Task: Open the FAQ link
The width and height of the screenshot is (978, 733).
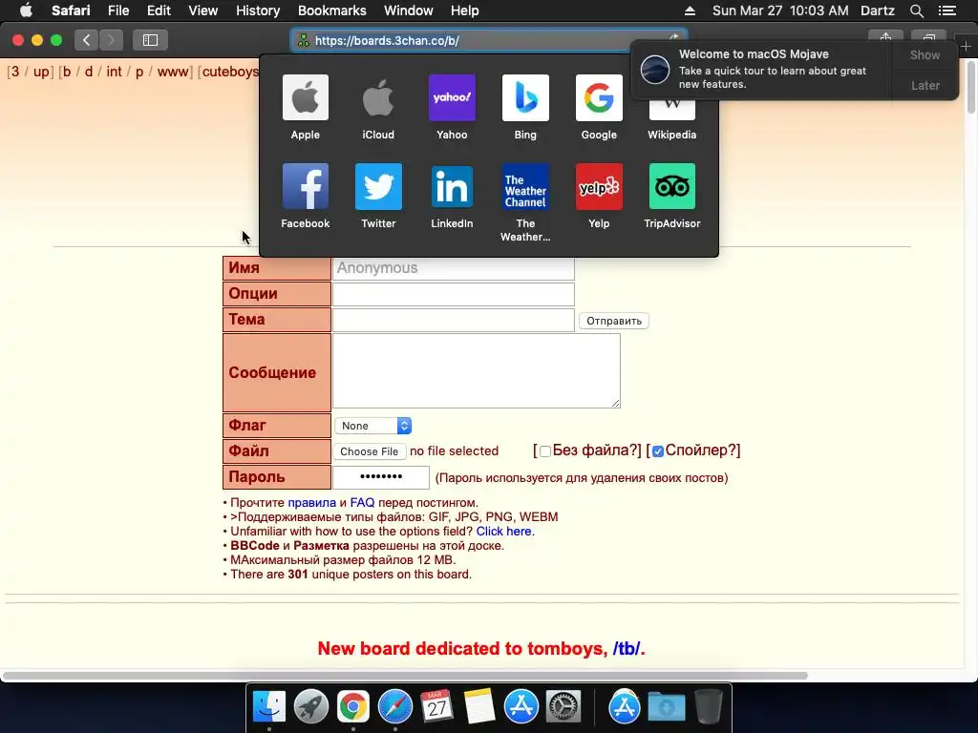Action: point(362,502)
